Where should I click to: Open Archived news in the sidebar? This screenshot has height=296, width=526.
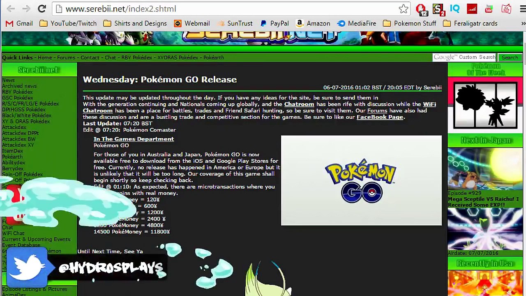pos(19,86)
